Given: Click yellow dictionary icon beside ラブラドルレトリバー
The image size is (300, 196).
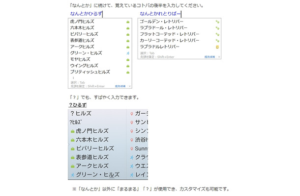Looking at the screenshot, I should point(217,47).
